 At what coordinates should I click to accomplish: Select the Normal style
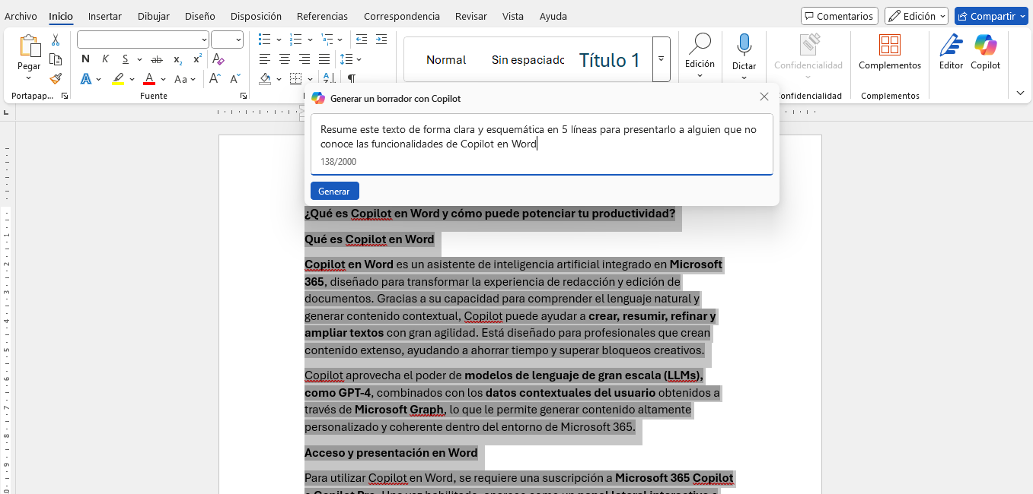[x=446, y=59]
